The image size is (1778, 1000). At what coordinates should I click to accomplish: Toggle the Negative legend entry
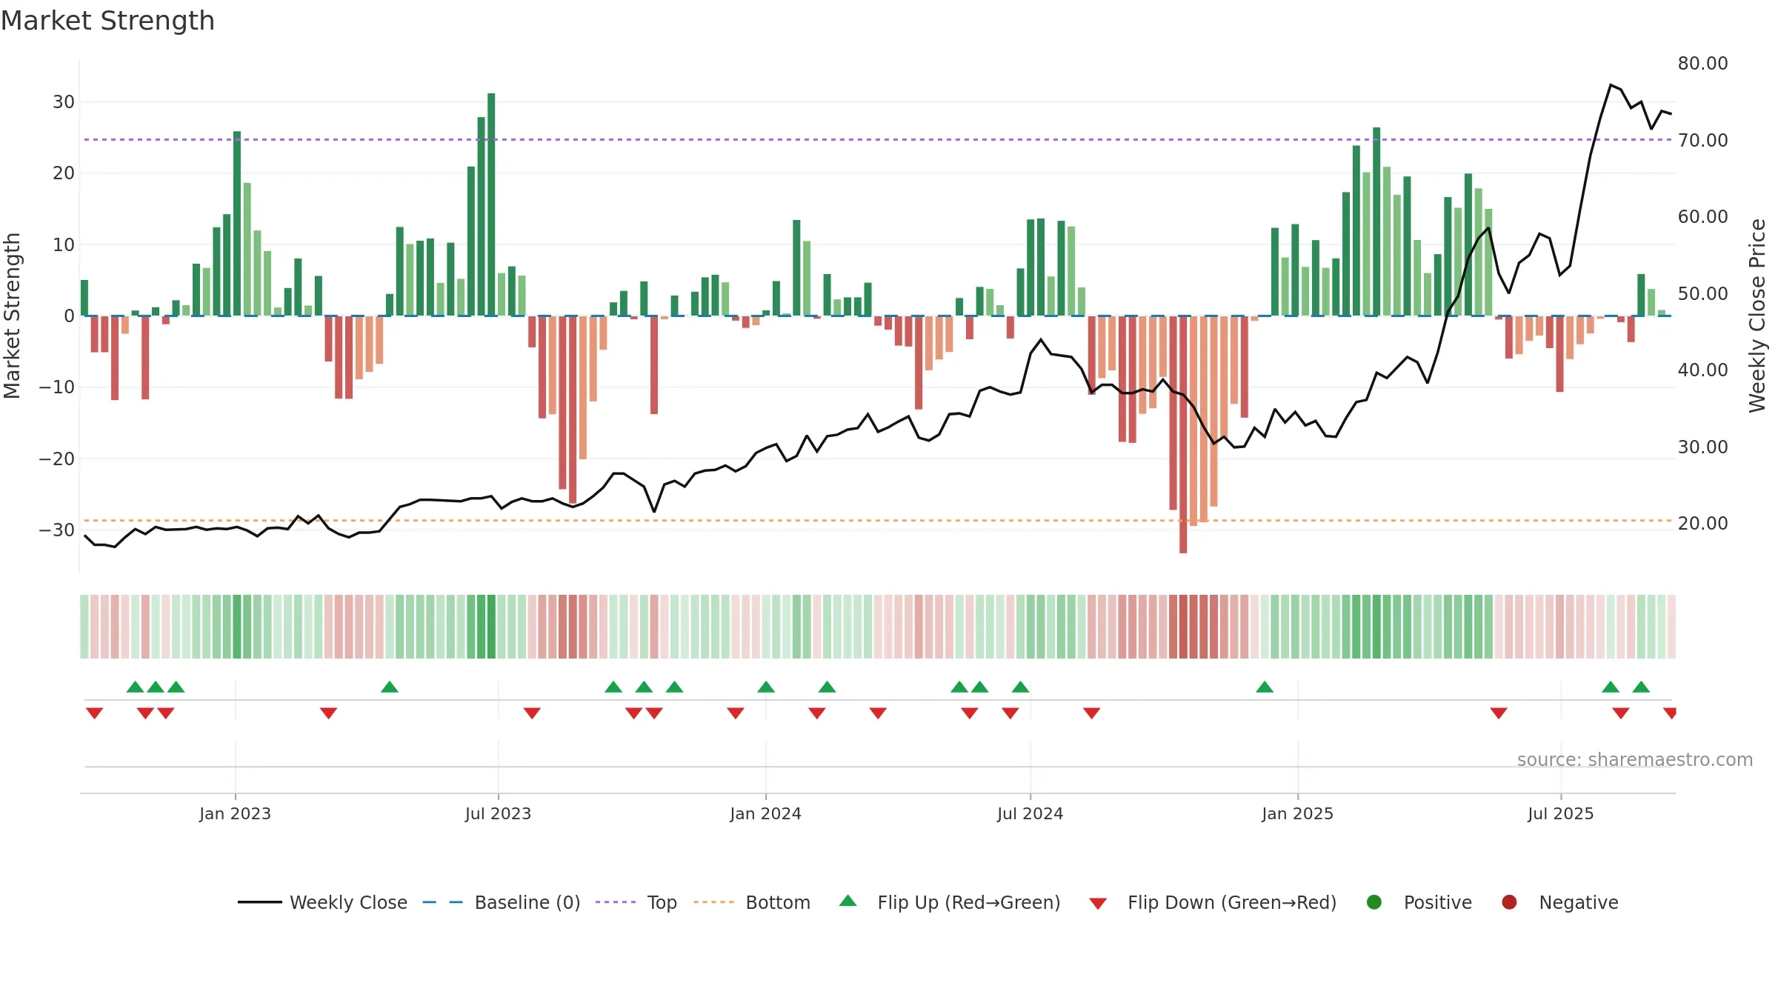click(x=1559, y=902)
